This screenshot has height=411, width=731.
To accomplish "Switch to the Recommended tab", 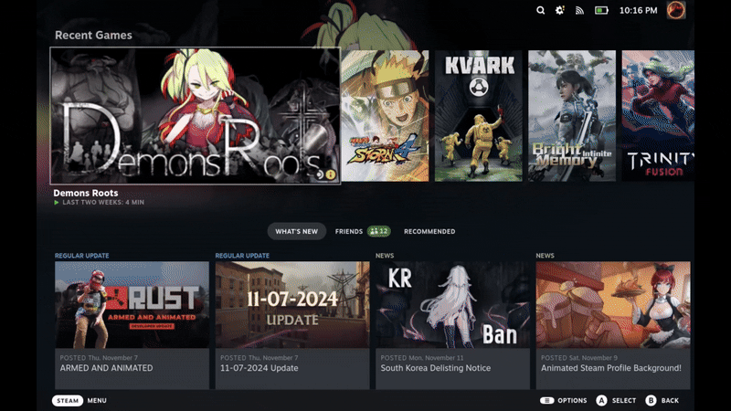I will coord(429,231).
